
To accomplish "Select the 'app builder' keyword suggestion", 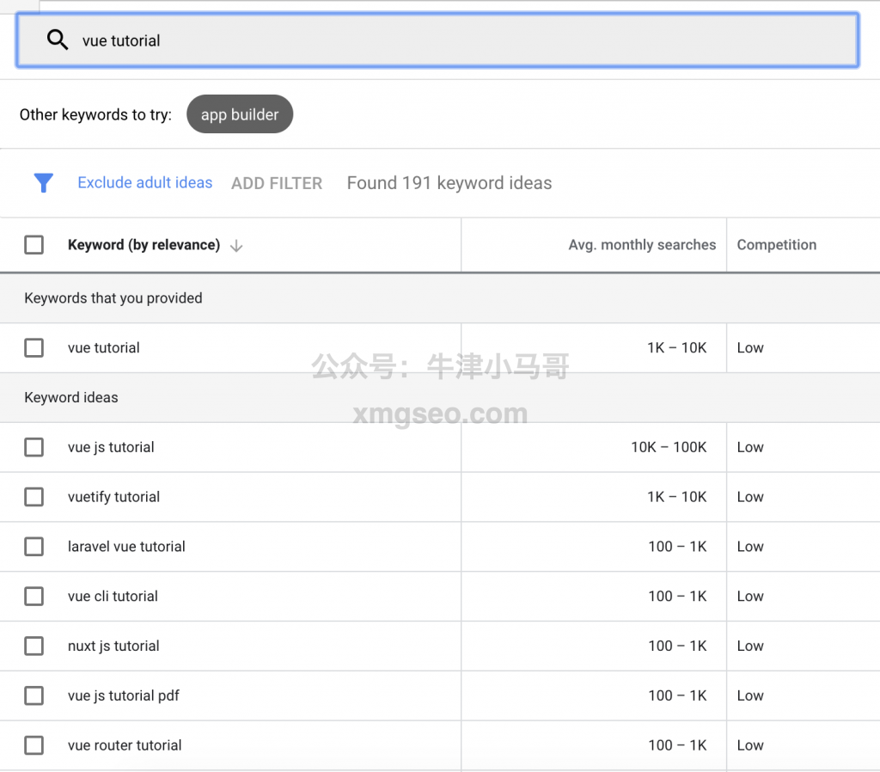I will click(x=240, y=114).
